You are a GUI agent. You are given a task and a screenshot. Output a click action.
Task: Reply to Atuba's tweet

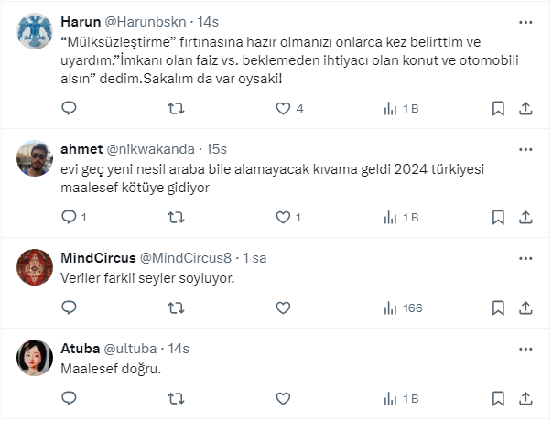click(69, 398)
